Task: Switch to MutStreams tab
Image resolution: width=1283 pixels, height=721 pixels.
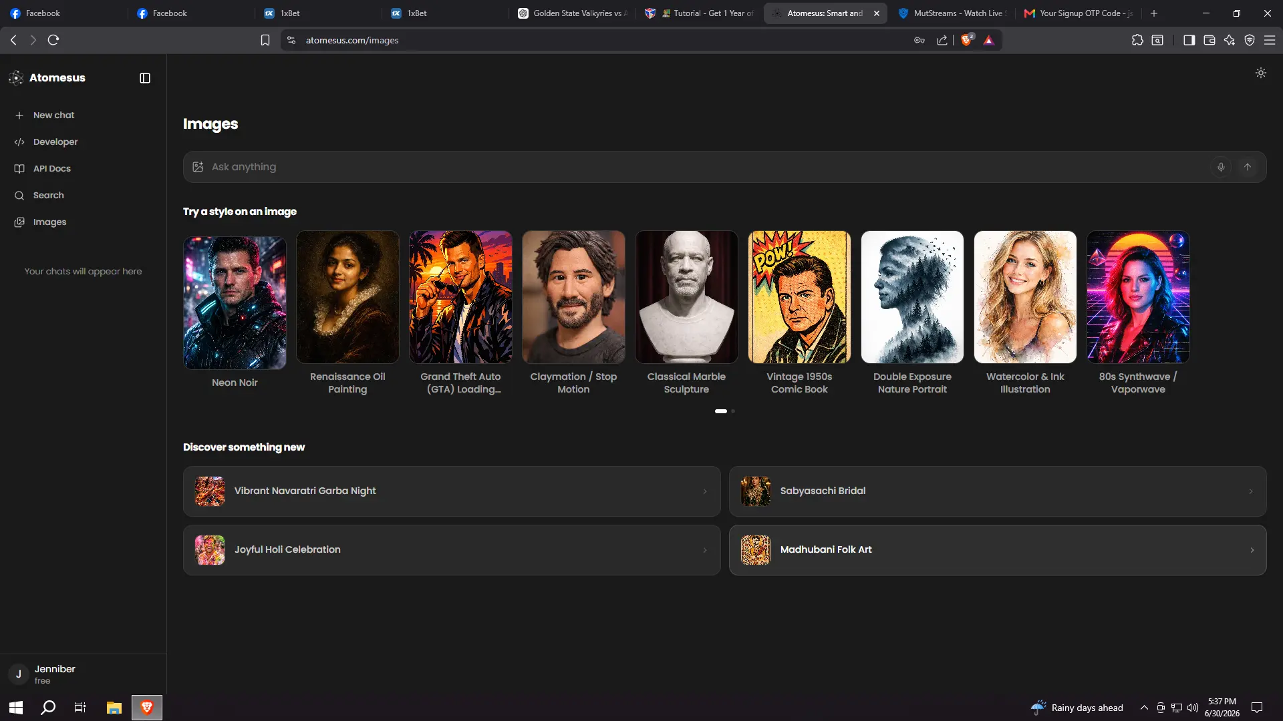Action: coord(952,13)
